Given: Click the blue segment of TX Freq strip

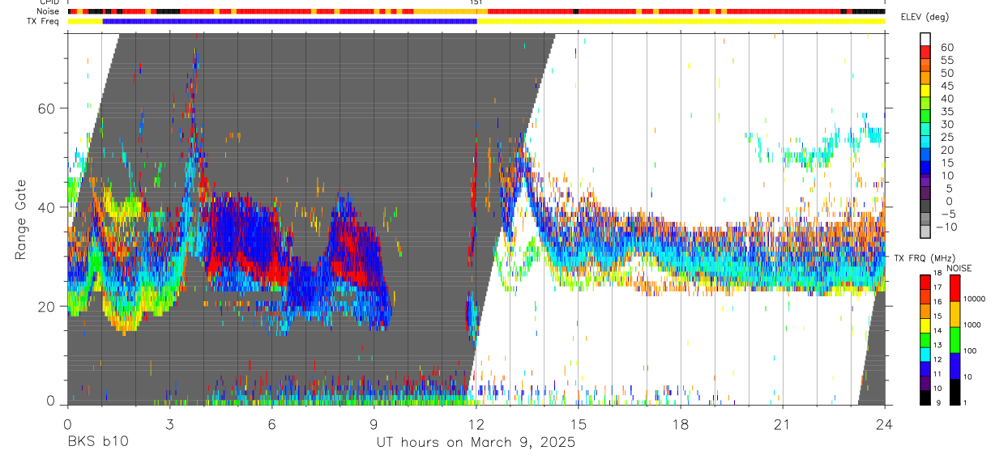Looking at the screenshot, I should 290,21.
